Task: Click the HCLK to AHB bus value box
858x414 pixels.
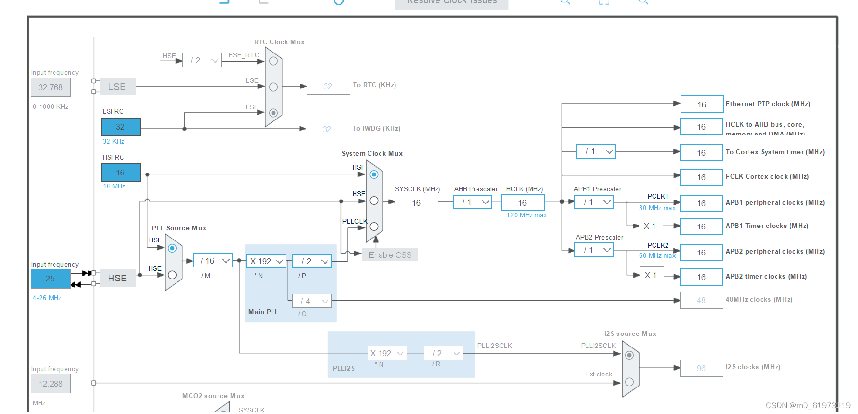Action: [702, 127]
